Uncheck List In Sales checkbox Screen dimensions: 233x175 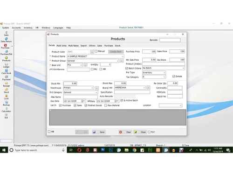[75, 105]
